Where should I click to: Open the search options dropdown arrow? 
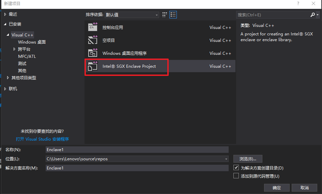click(318, 15)
